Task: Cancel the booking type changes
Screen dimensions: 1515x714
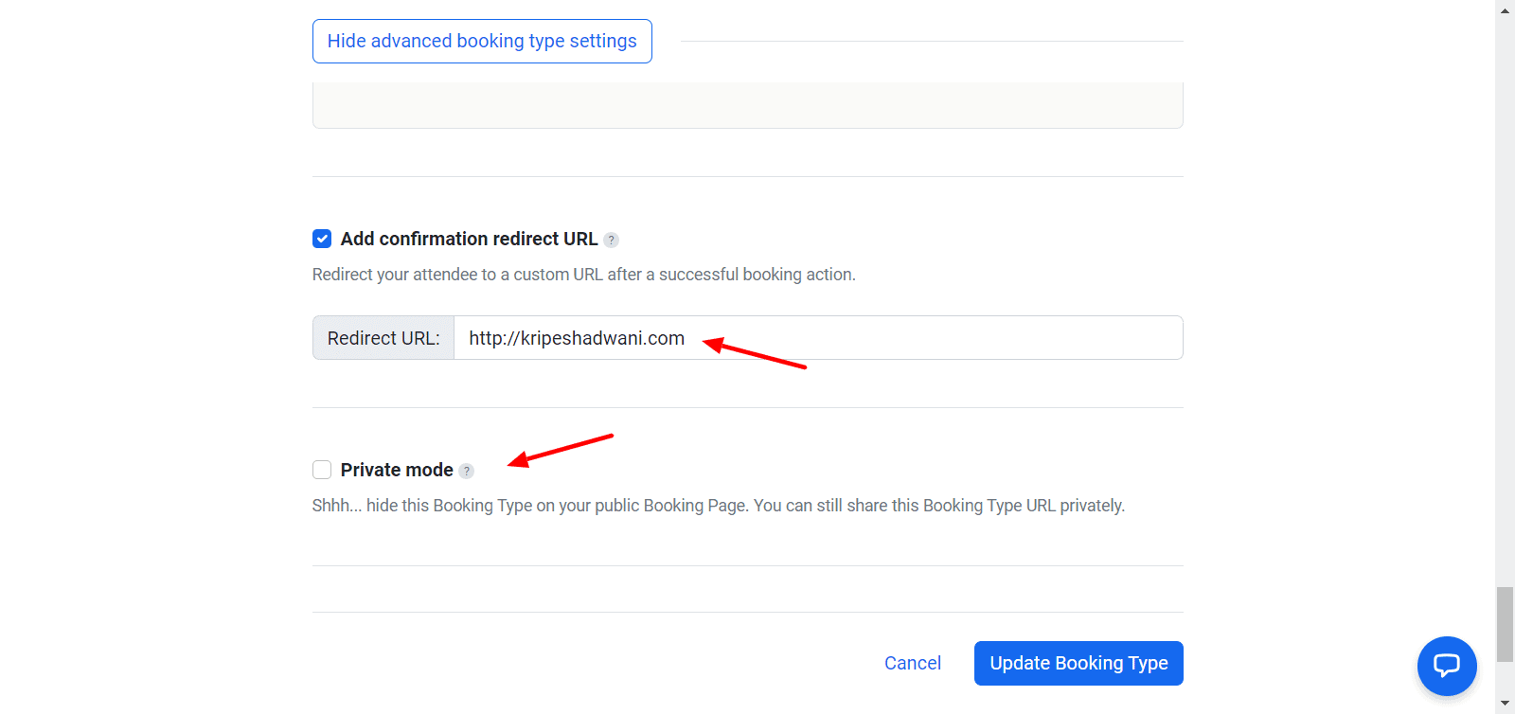Action: point(912,663)
